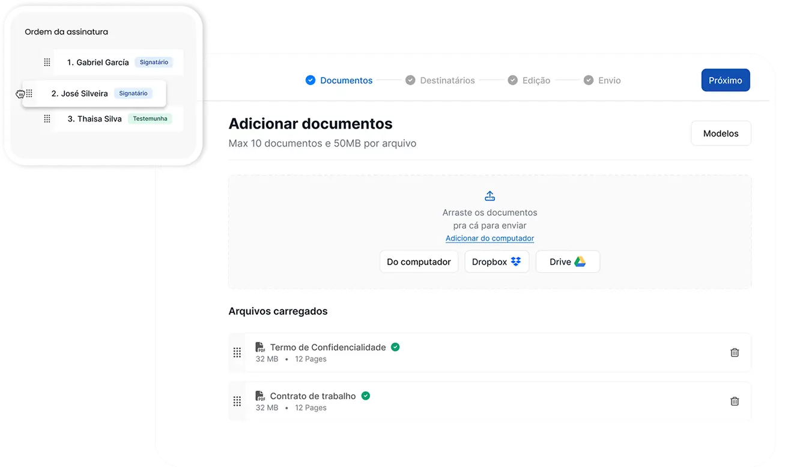Viewport: 794px width, 467px height.
Task: Click the Arquivos carregados heading
Action: coord(278,311)
